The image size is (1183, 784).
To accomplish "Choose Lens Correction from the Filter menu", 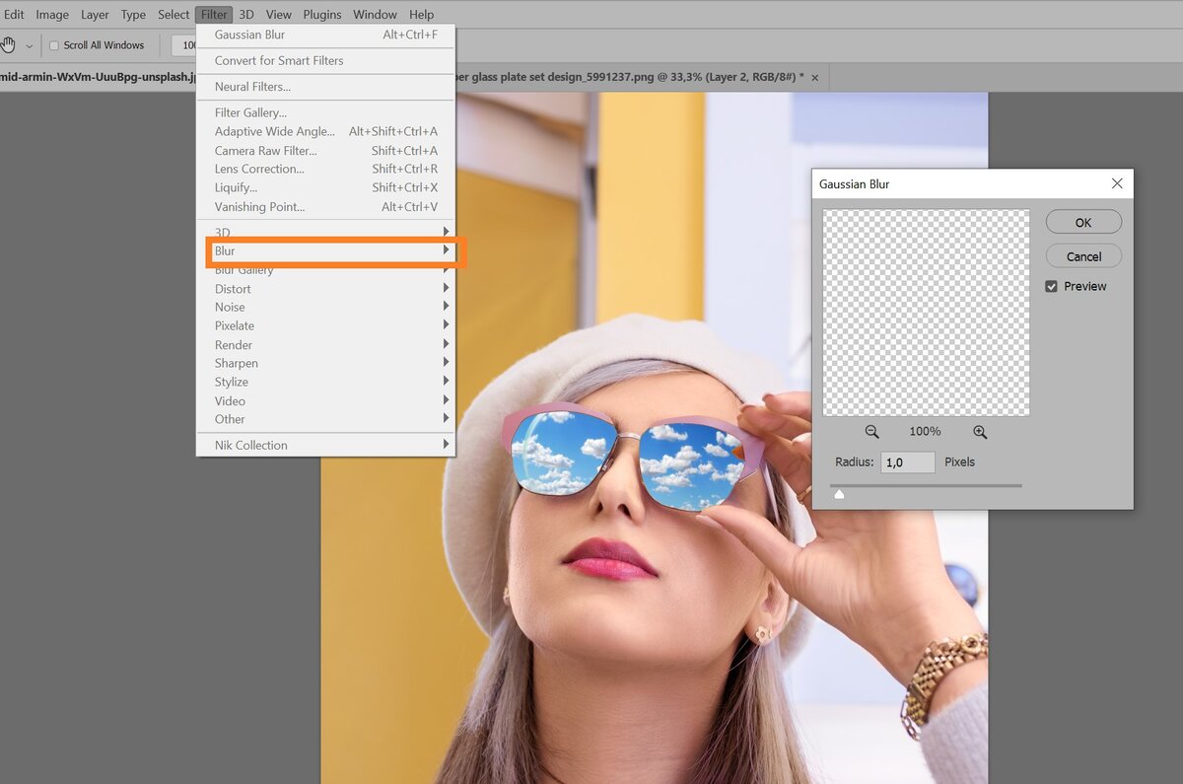I will click(x=326, y=170).
